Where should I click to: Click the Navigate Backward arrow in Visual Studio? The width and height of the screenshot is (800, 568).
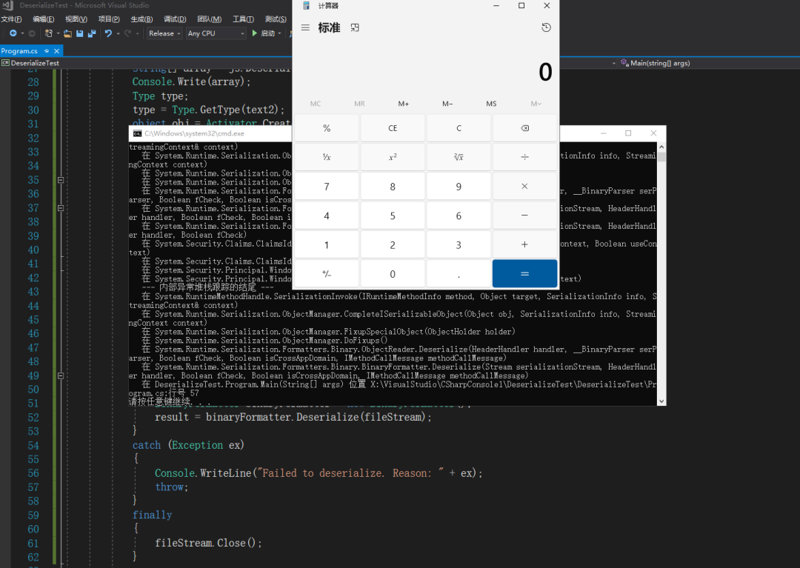click(x=13, y=33)
